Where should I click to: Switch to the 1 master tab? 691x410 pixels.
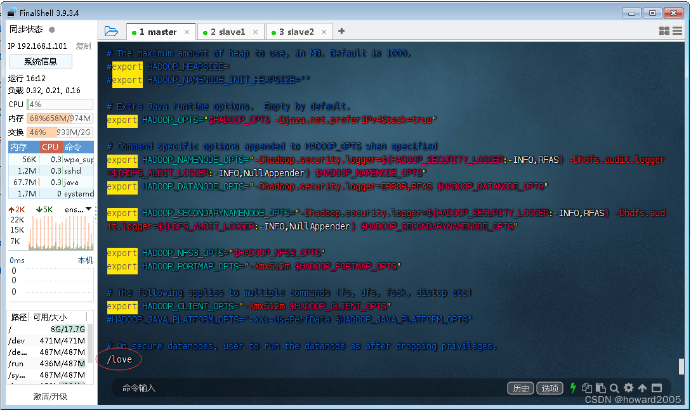point(161,32)
